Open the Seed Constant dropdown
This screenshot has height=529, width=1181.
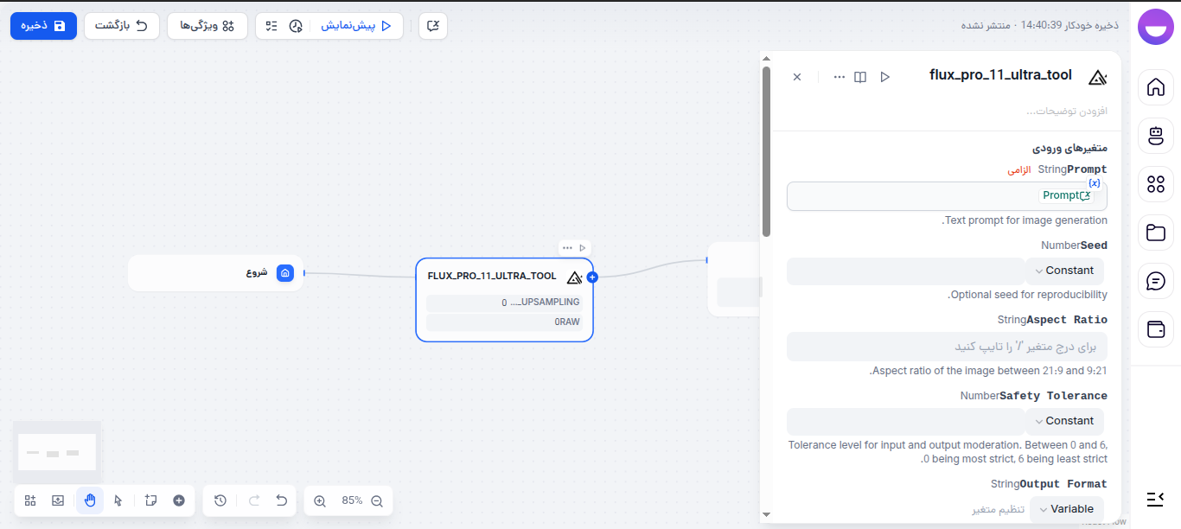[1065, 270]
